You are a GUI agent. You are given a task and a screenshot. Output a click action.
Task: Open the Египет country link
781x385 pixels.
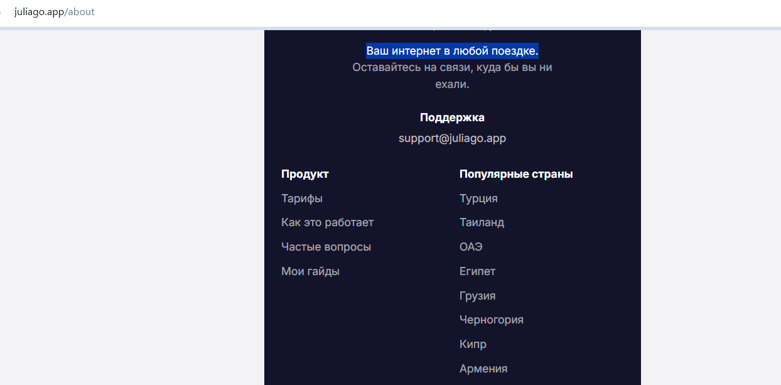pyautogui.click(x=478, y=271)
